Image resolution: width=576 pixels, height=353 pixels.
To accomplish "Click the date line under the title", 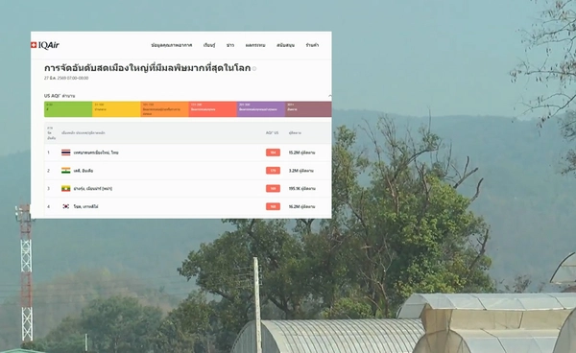I will [66, 78].
